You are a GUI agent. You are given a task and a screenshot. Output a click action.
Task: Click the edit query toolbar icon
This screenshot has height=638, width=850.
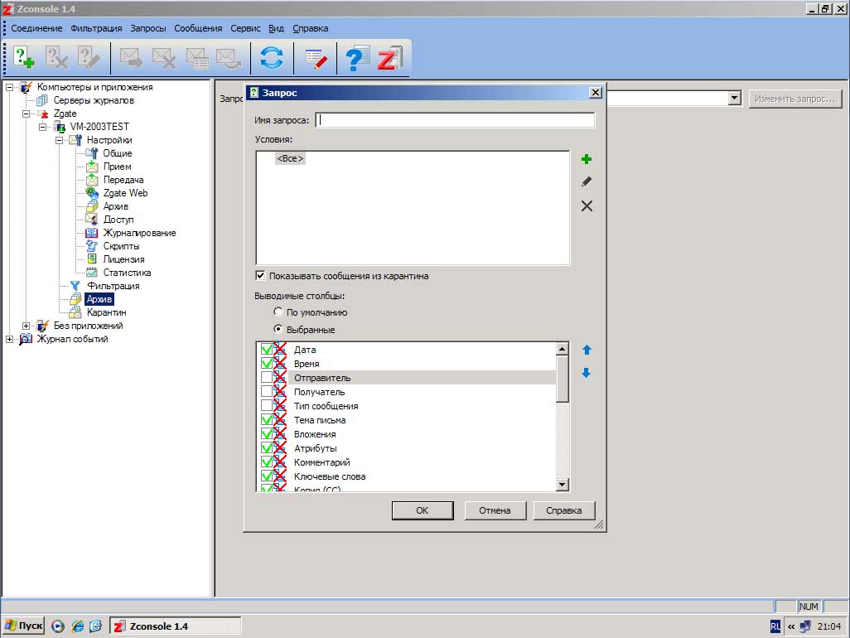pos(89,57)
